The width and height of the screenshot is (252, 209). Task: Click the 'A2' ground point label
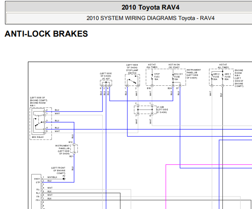point(64,176)
